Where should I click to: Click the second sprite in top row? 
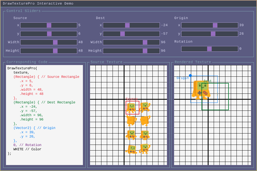click(x=145, y=107)
